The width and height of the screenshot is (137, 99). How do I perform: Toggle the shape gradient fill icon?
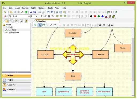coord(109,25)
